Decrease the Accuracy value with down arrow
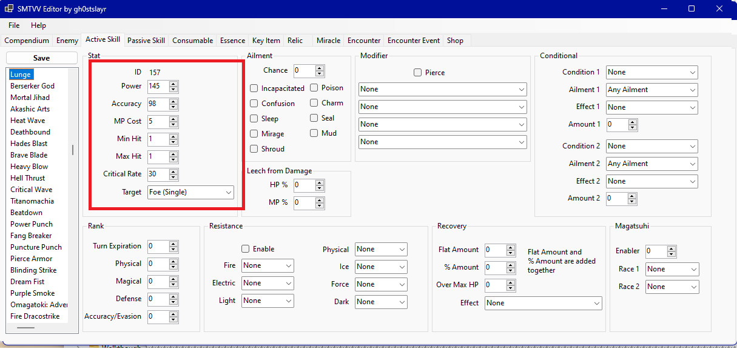This screenshot has width=737, height=349. [173, 107]
